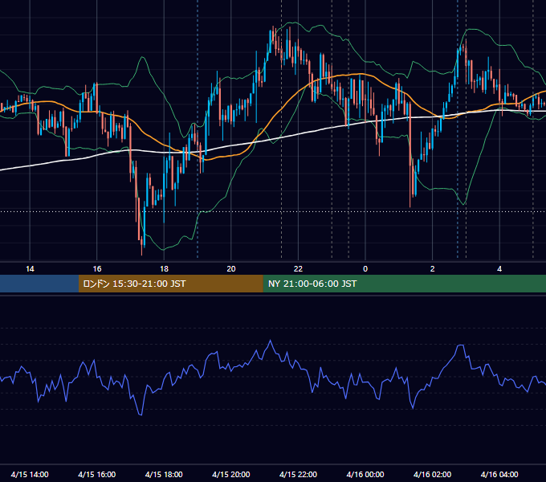This screenshot has width=546, height=482.
Task: Click the blue session bar before London
Action: [x=39, y=284]
